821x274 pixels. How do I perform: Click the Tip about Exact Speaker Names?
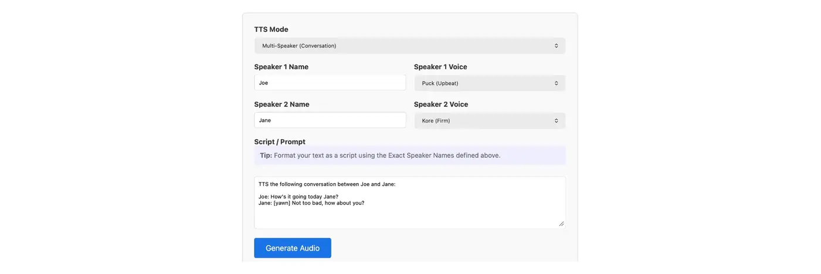[380, 155]
